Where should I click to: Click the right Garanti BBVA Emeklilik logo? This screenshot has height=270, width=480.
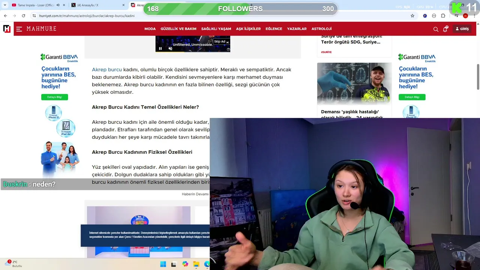point(417,58)
